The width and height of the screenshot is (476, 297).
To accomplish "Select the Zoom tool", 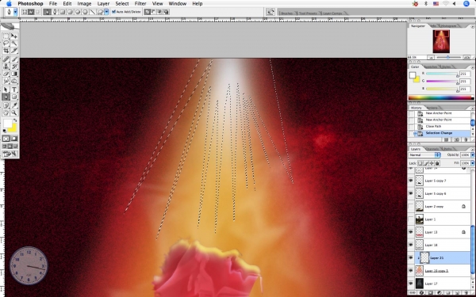I will 14,112.
